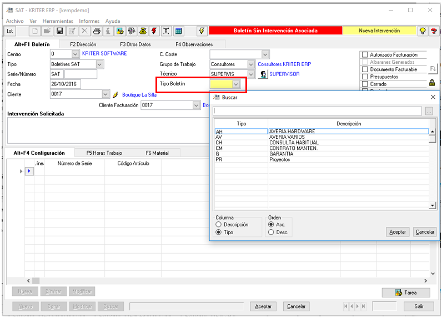Viewport: 442px width, 318px height.
Task: Open the Tipo Boletines SAT dropdown
Action: pyautogui.click(x=99, y=64)
